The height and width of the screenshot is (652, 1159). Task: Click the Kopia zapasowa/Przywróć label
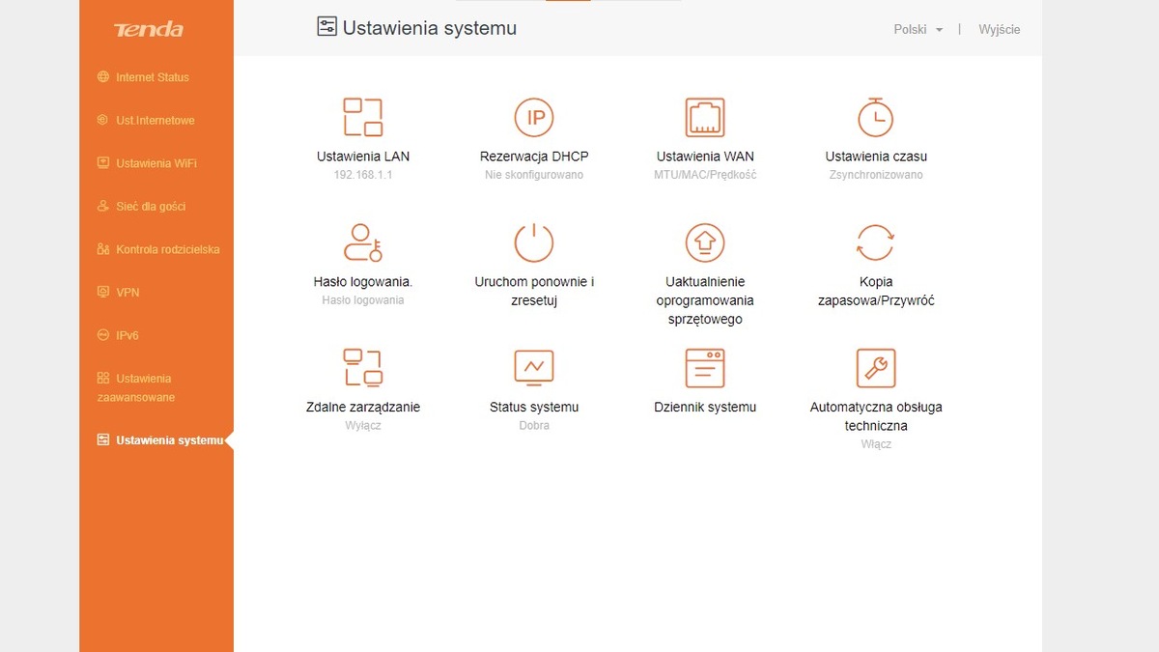[876, 291]
